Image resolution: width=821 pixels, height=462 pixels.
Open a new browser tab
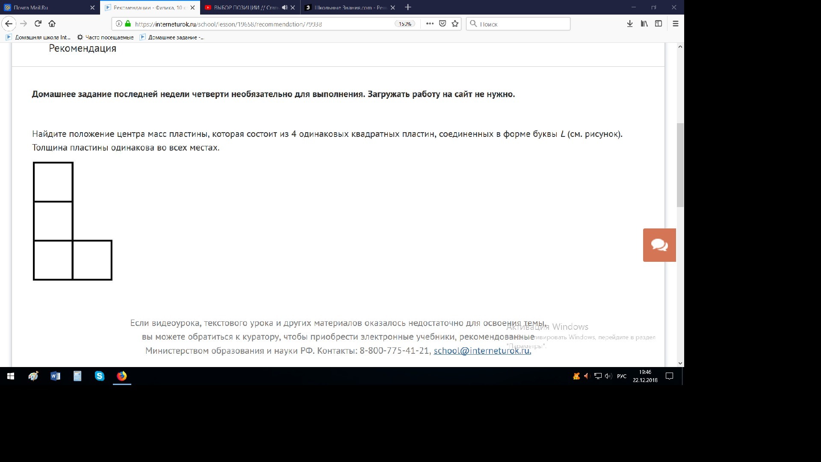point(408,7)
